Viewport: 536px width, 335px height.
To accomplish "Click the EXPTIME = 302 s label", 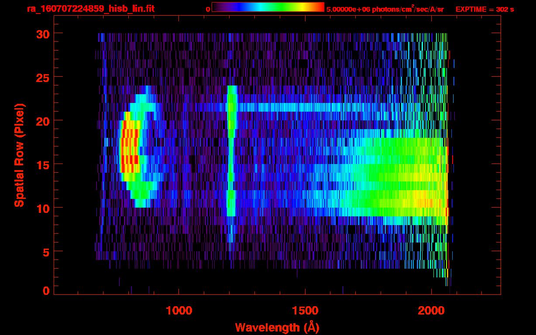I will tap(484, 9).
